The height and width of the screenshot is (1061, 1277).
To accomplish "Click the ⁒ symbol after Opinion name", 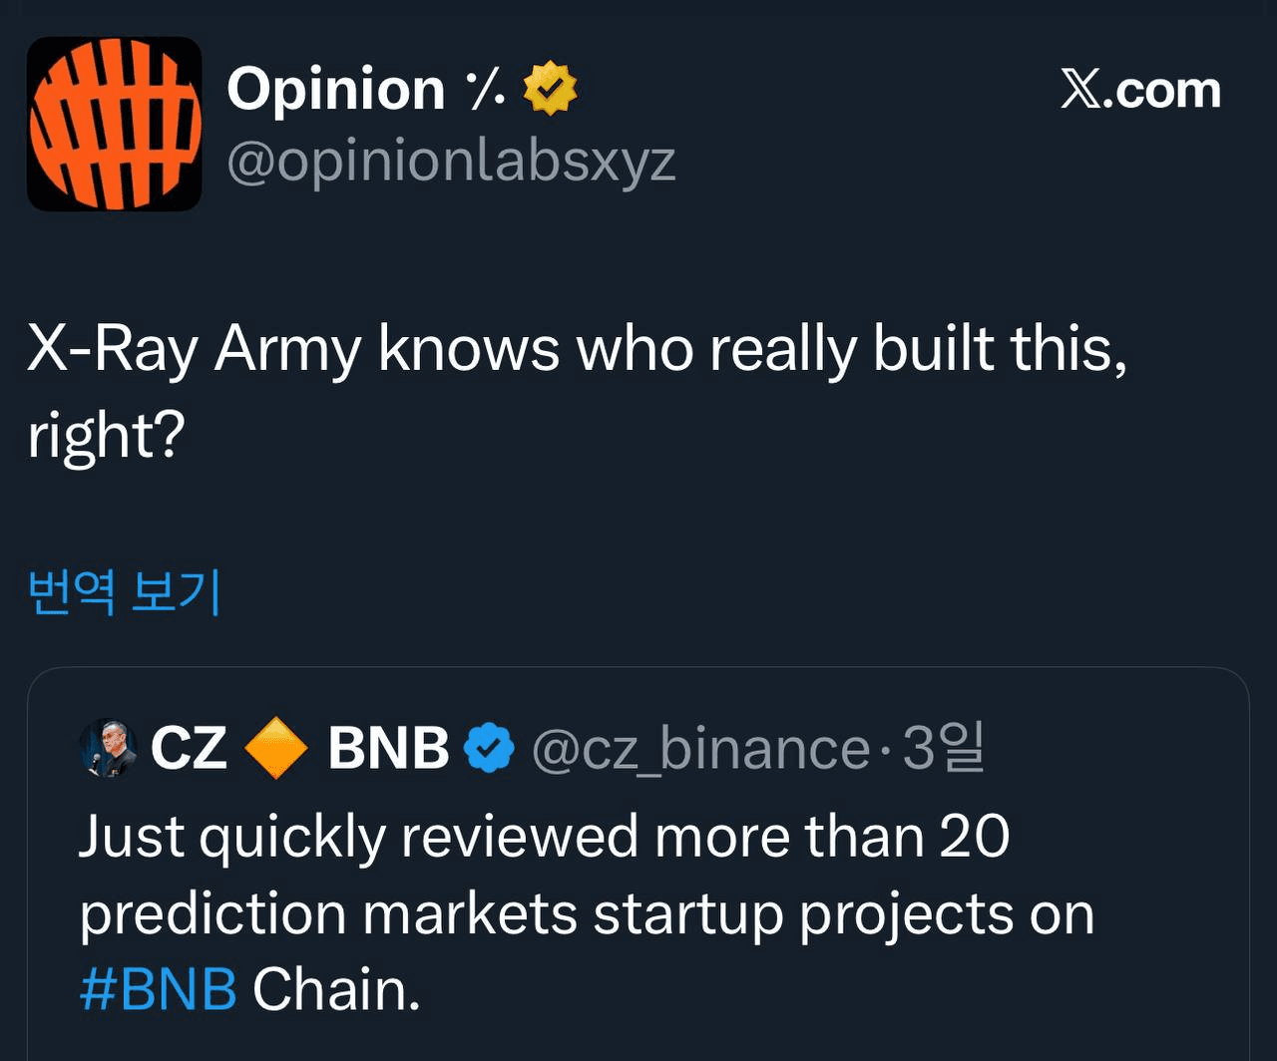I will point(486,90).
